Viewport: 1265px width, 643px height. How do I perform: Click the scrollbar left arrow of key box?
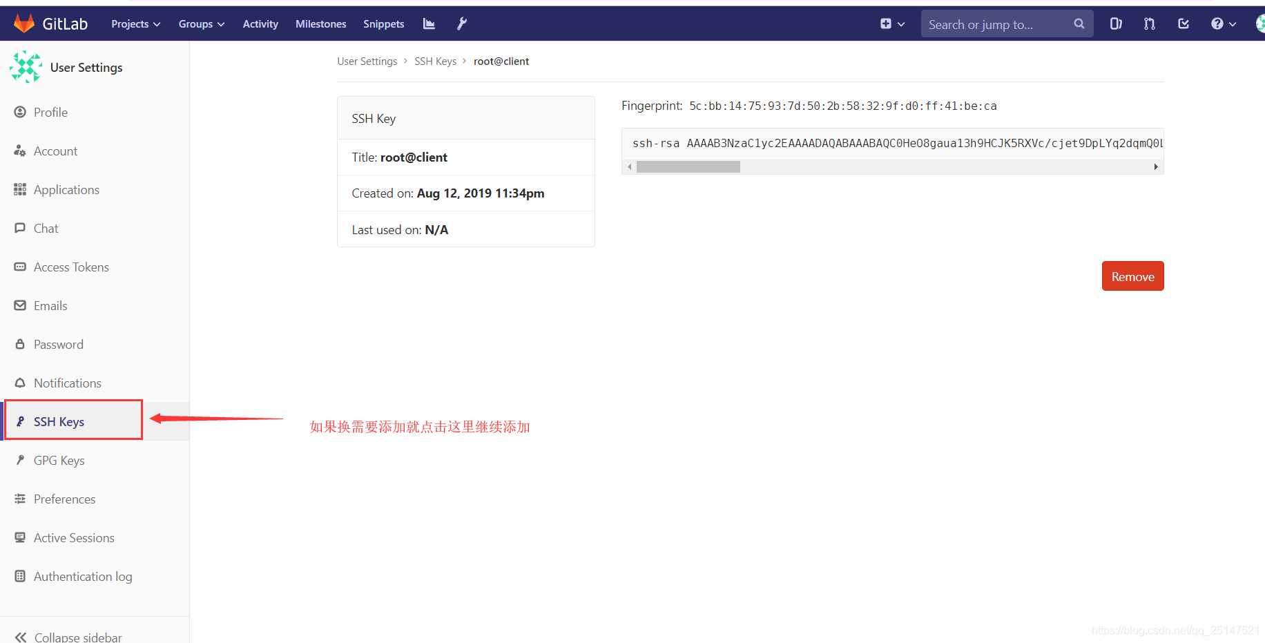click(629, 166)
